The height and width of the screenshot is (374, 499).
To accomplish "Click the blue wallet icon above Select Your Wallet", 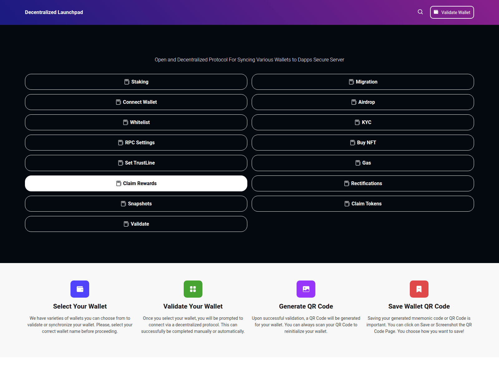I will click(80, 289).
